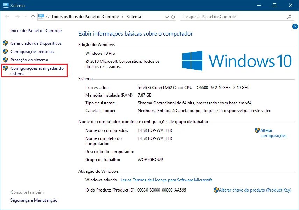This screenshot has height=210, width=299.
Task: Click the back navigation arrow
Action: coord(7,17)
